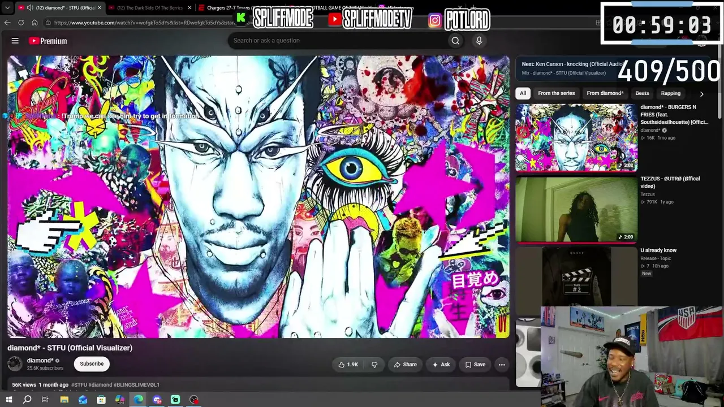Open Task View on the taskbar
This screenshot has width=724, height=407.
pyautogui.click(x=45, y=400)
